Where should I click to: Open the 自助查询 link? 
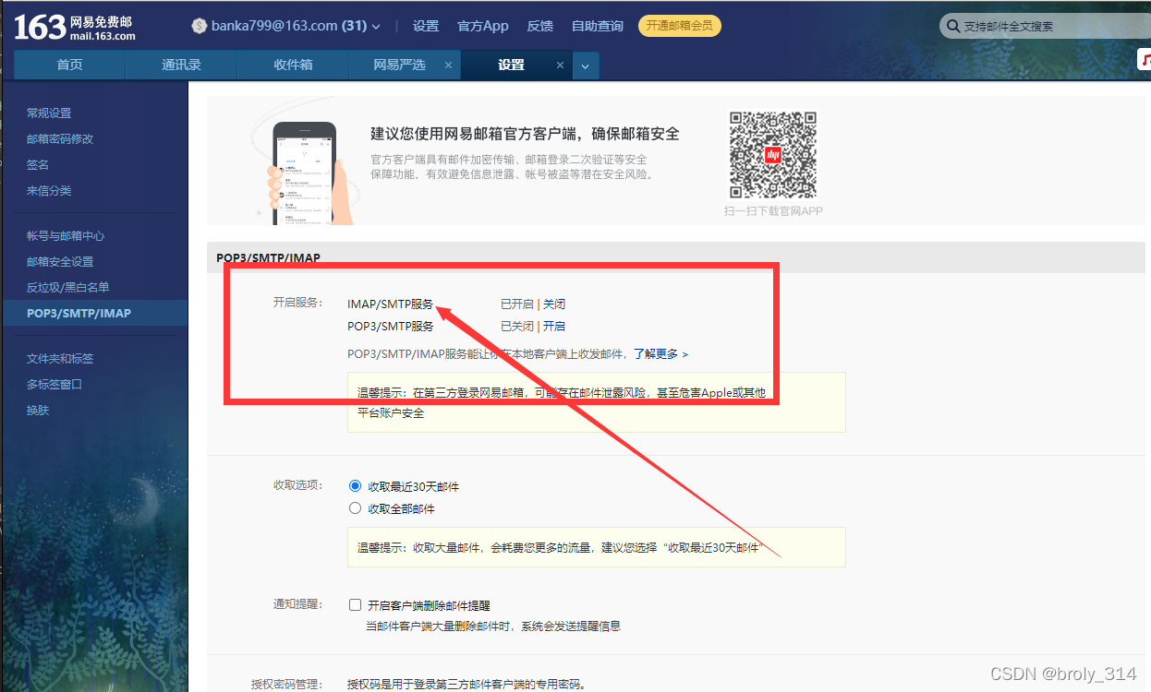598,26
